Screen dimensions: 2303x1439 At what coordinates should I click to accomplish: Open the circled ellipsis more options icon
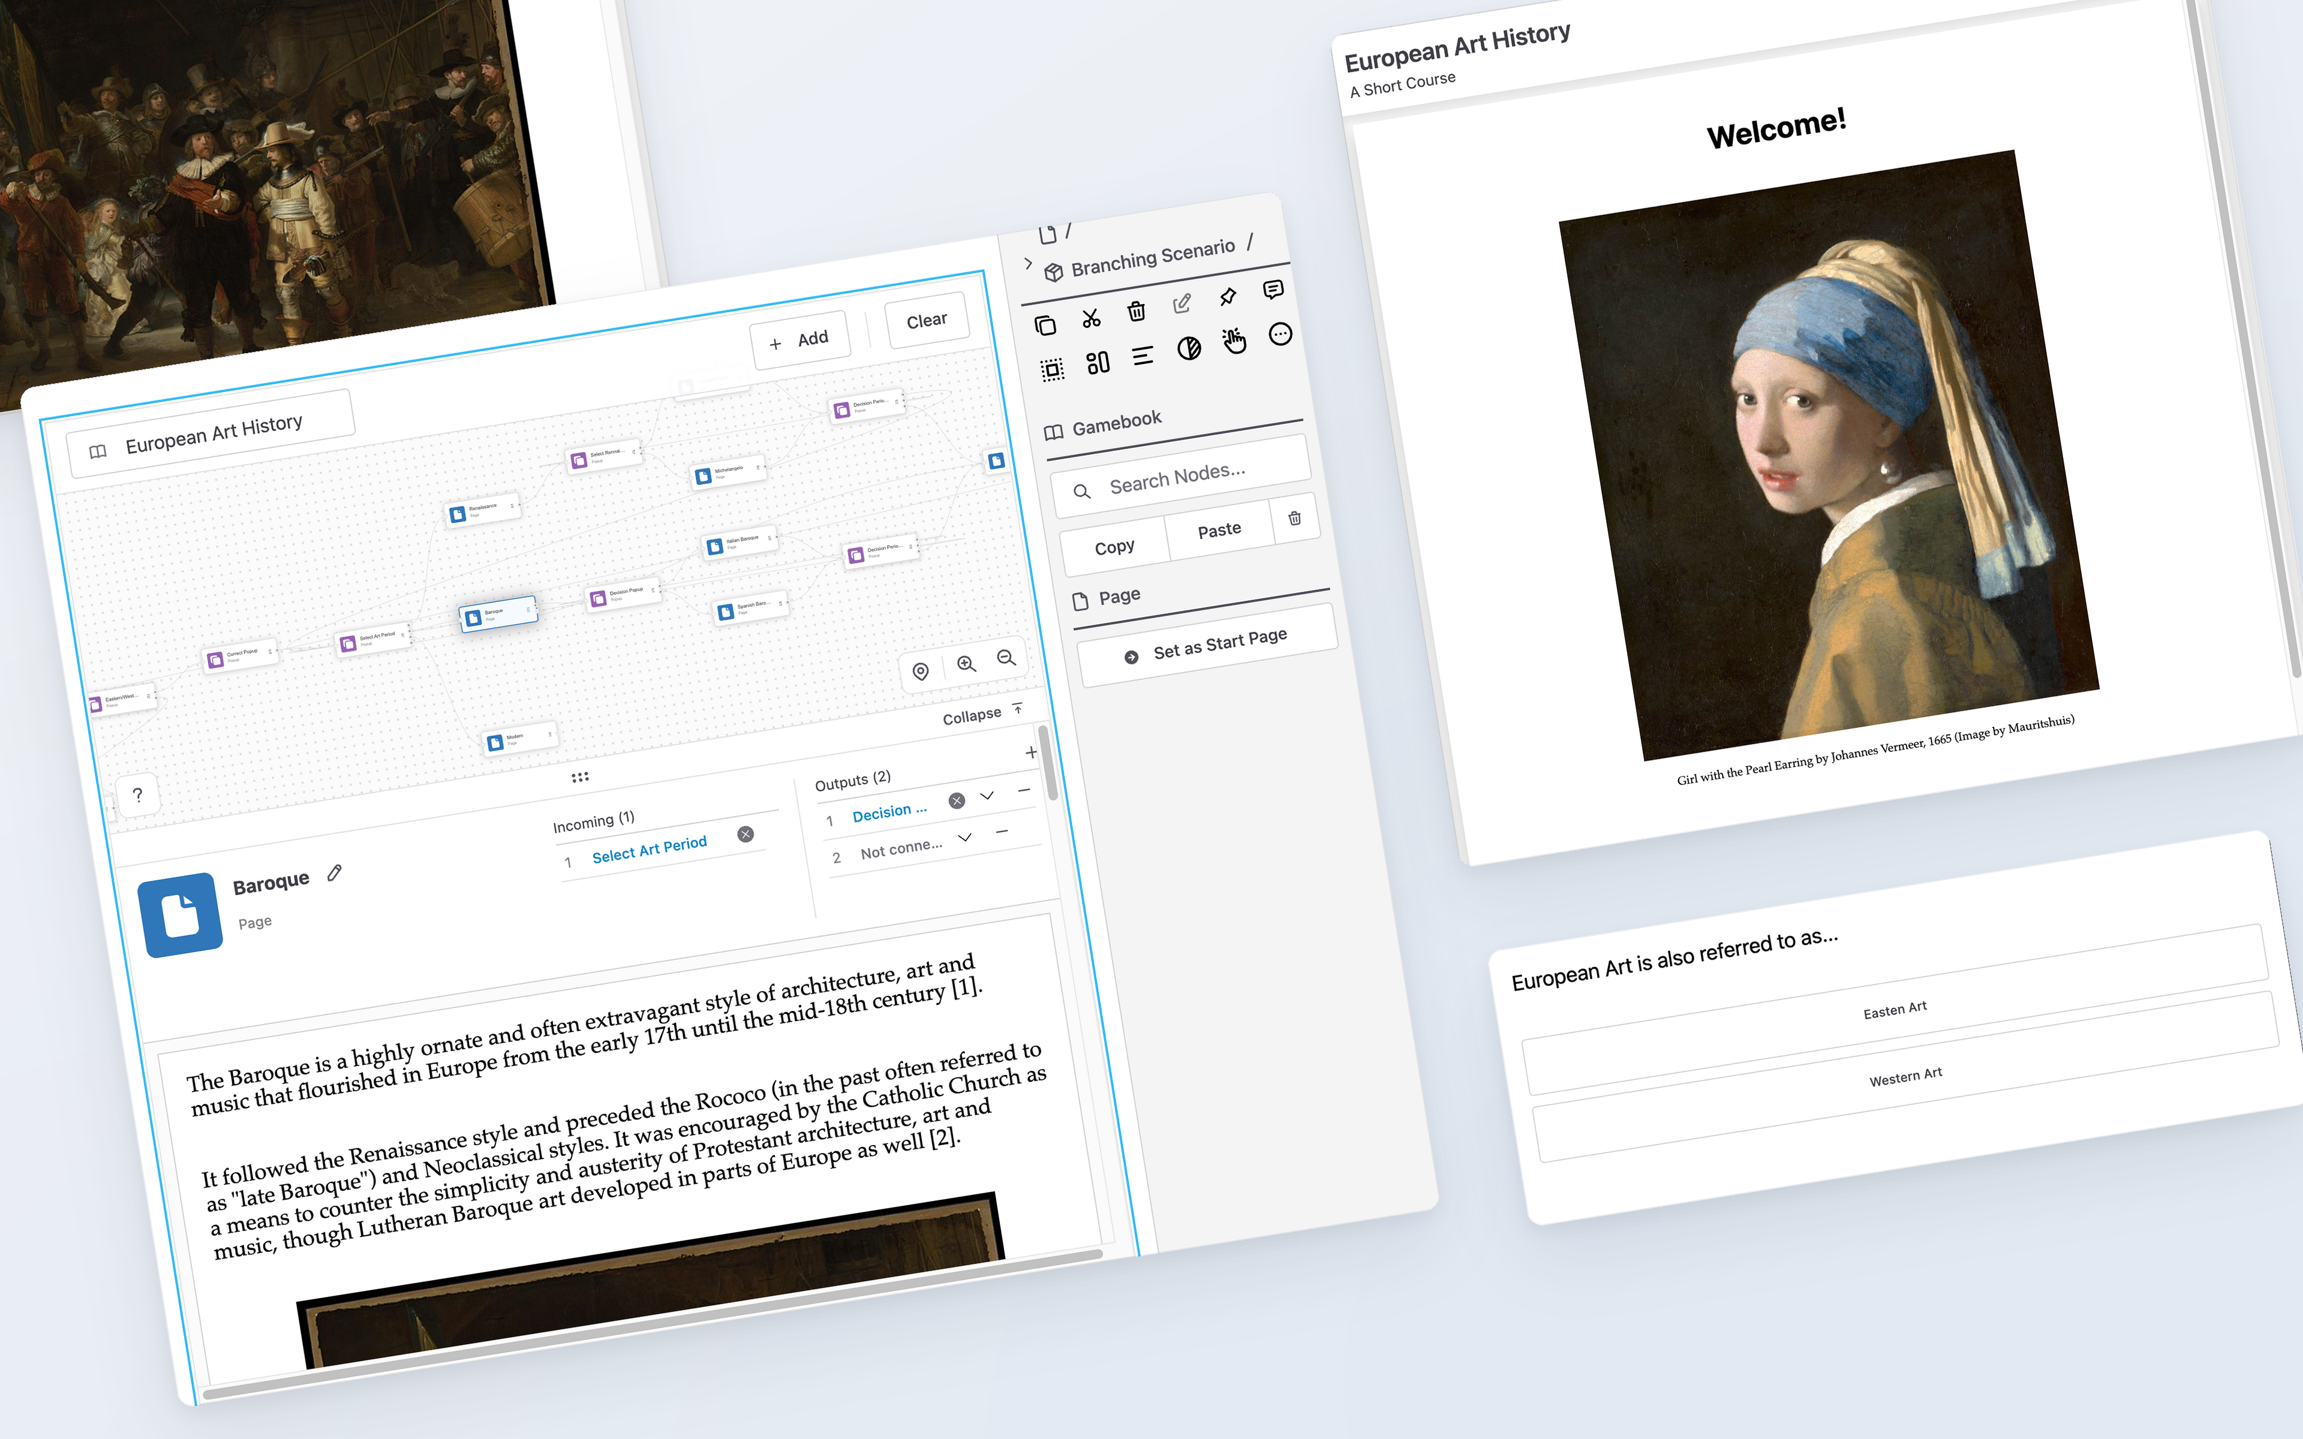point(1281,334)
